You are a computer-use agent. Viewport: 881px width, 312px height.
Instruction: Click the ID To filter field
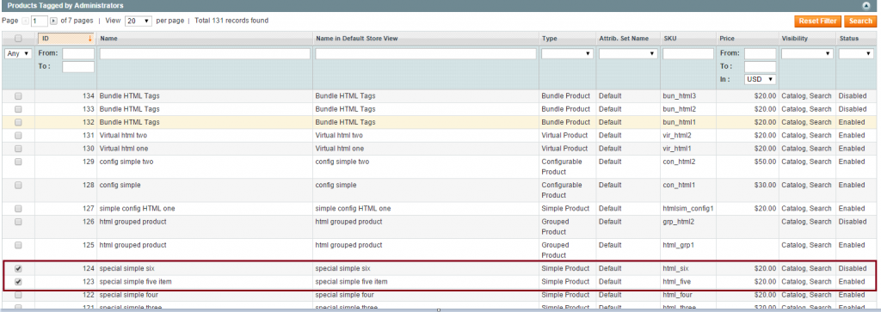coord(78,67)
